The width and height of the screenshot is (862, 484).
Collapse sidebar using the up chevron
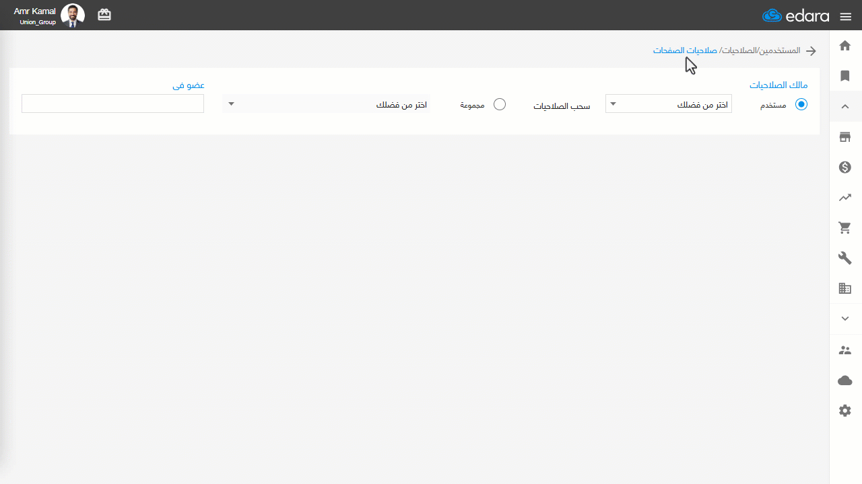(845, 106)
